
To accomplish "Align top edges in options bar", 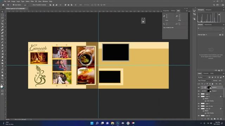I will 65,5.
